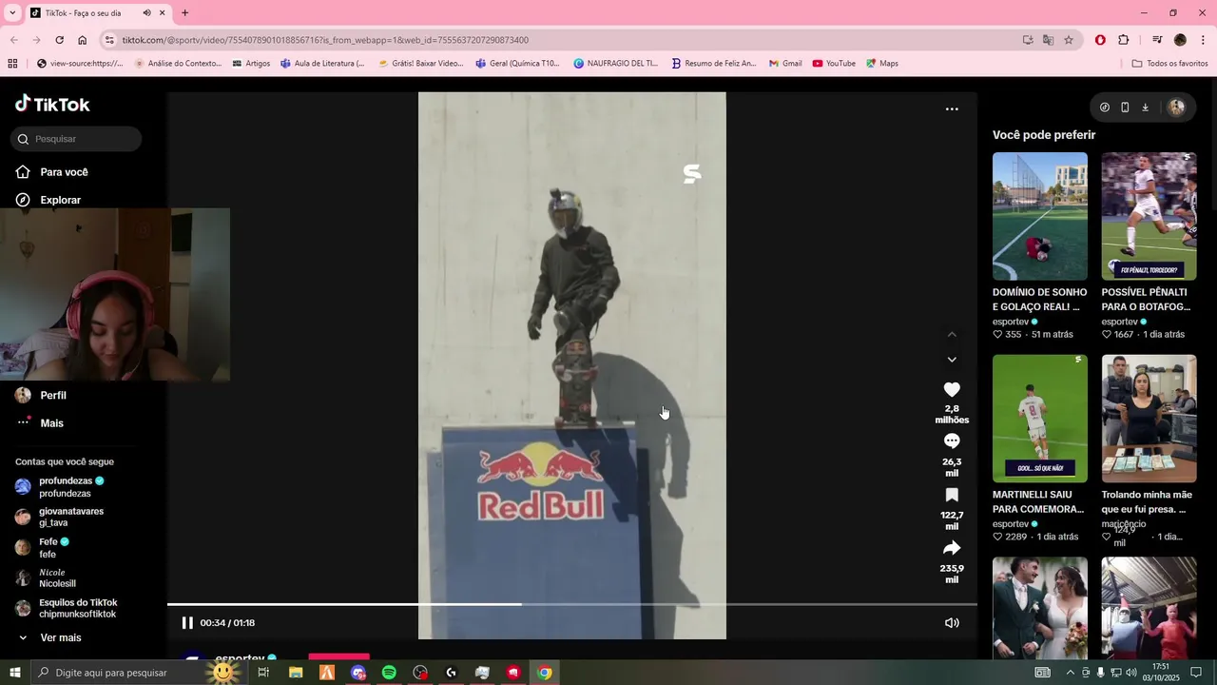Open the YouTube bookmark

click(x=834, y=64)
